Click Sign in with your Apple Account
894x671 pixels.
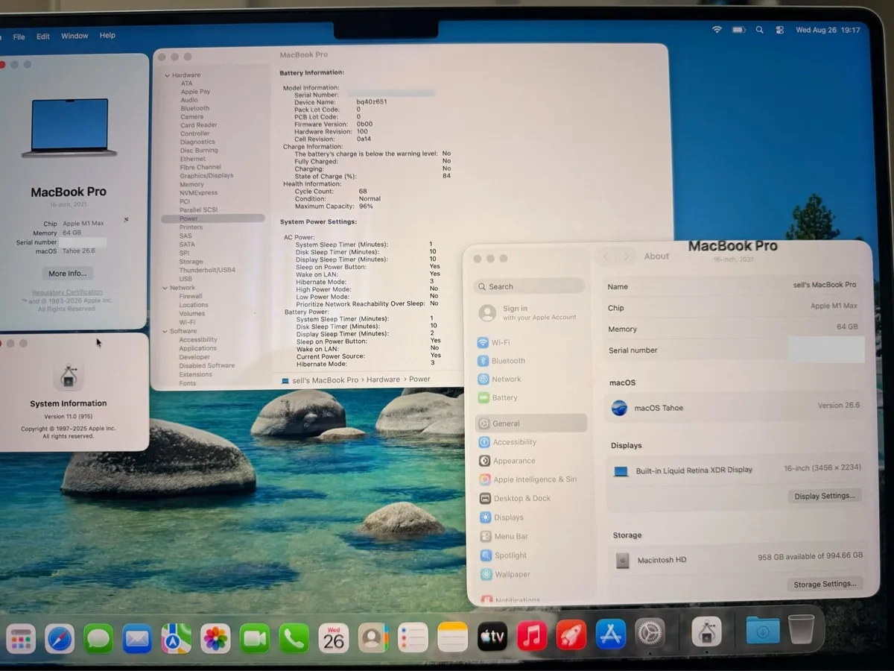click(527, 313)
